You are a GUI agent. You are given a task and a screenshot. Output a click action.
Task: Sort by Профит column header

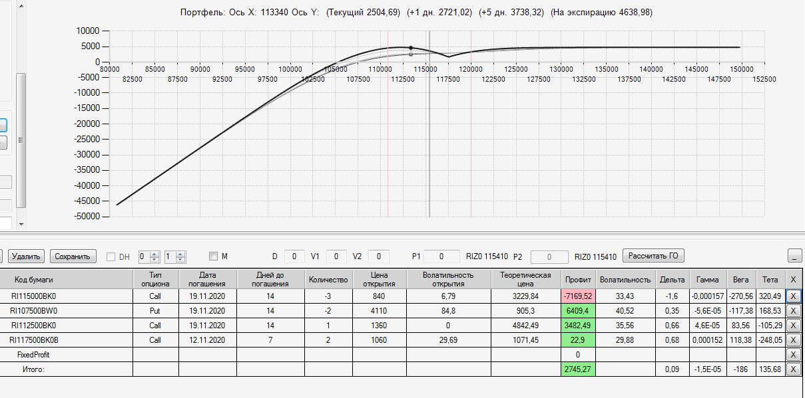pos(577,280)
